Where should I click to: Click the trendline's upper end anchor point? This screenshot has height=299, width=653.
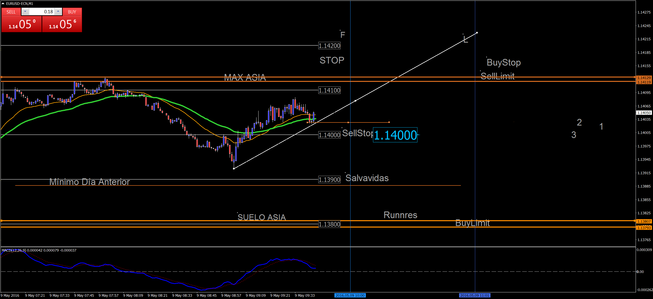tap(477, 33)
